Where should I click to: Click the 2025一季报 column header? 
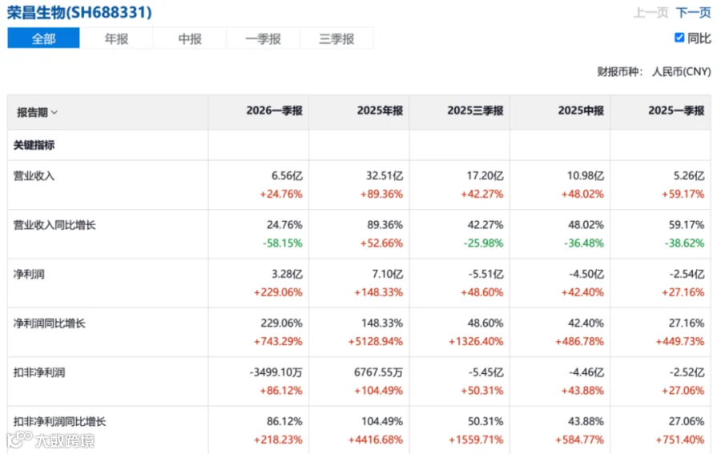pyautogui.click(x=676, y=110)
